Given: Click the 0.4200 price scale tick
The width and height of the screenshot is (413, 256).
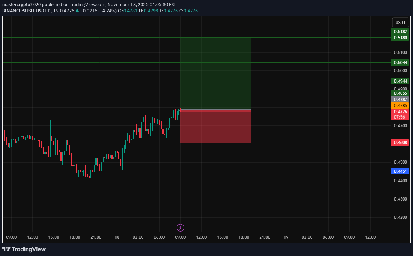Looking at the screenshot, I should click(400, 217).
